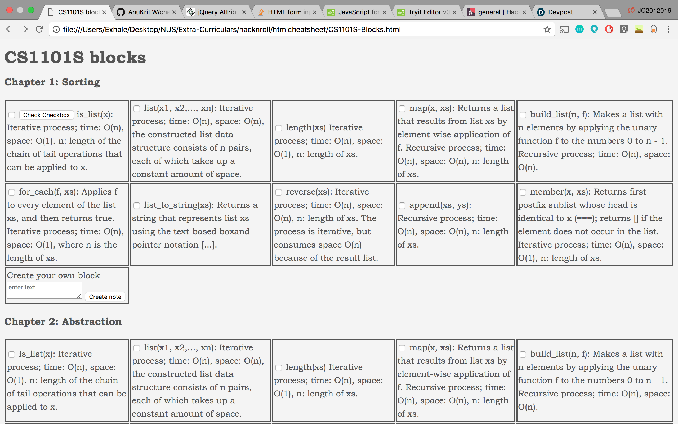This screenshot has height=424, width=678.
Task: Open the teal Momentum 'm' extension
Action: [579, 29]
